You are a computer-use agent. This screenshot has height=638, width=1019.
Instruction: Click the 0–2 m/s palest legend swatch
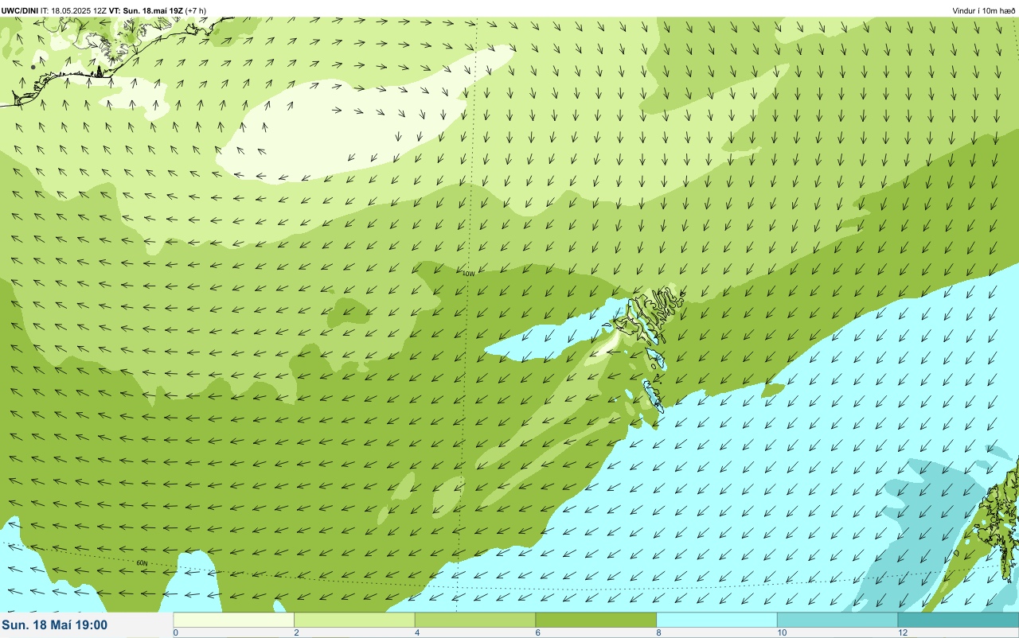click(234, 620)
